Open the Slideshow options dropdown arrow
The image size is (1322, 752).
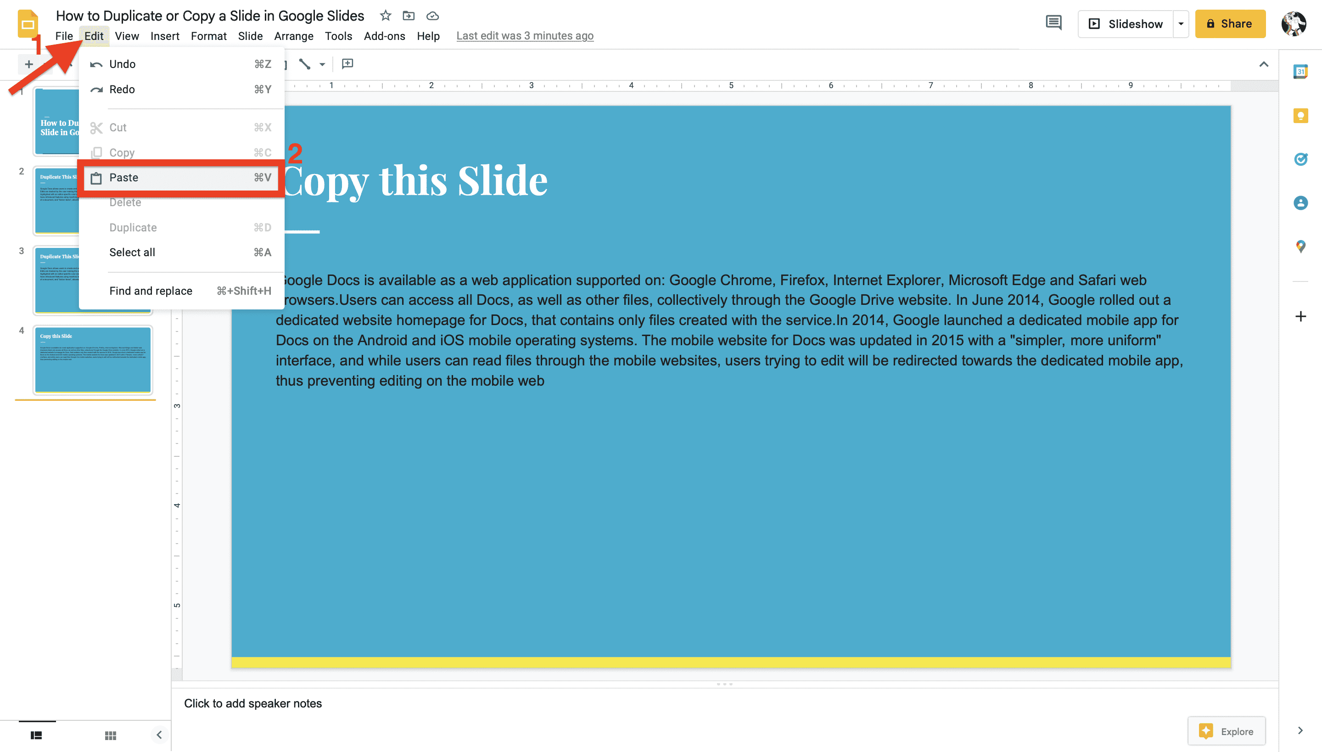(x=1182, y=23)
